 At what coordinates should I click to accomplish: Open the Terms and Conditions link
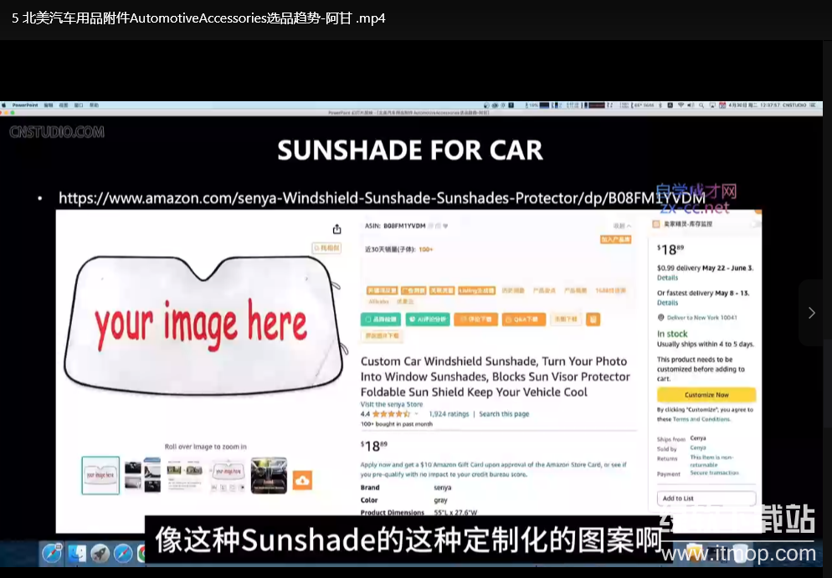701,419
